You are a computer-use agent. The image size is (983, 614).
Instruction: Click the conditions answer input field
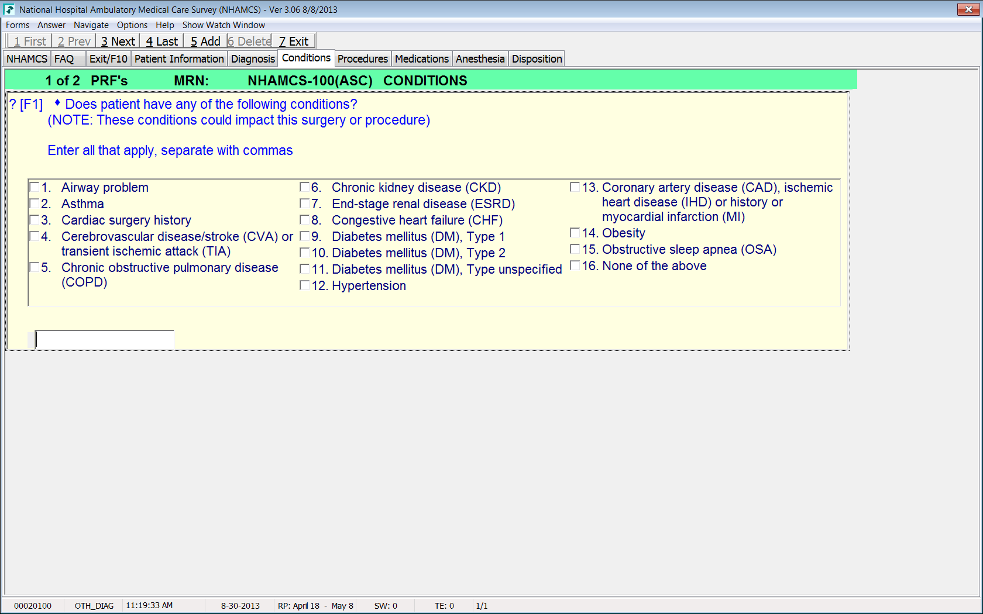point(105,340)
